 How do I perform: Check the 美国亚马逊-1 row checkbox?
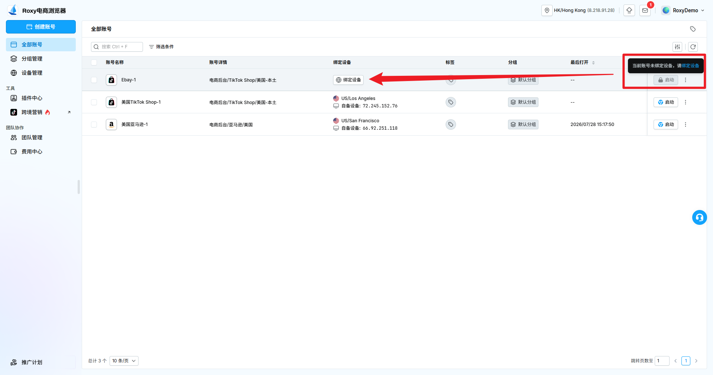click(x=94, y=125)
